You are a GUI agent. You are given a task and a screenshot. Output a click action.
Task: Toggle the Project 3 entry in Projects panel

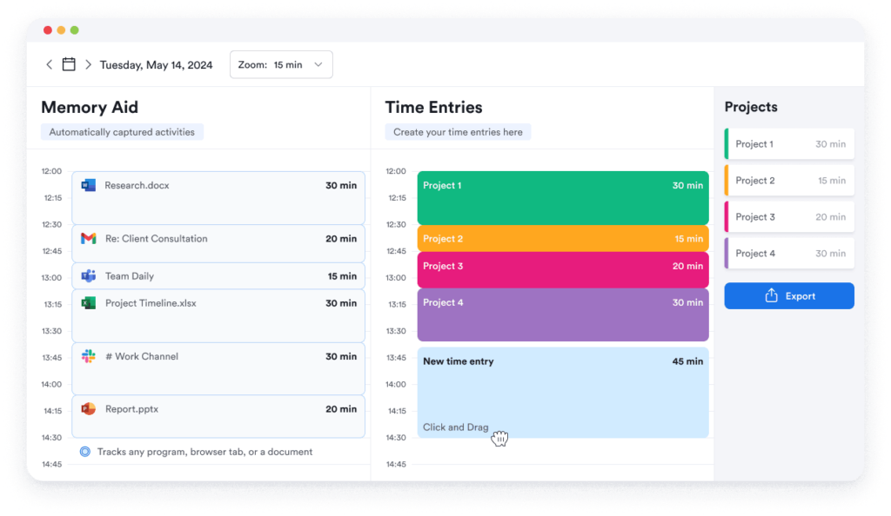tap(788, 216)
